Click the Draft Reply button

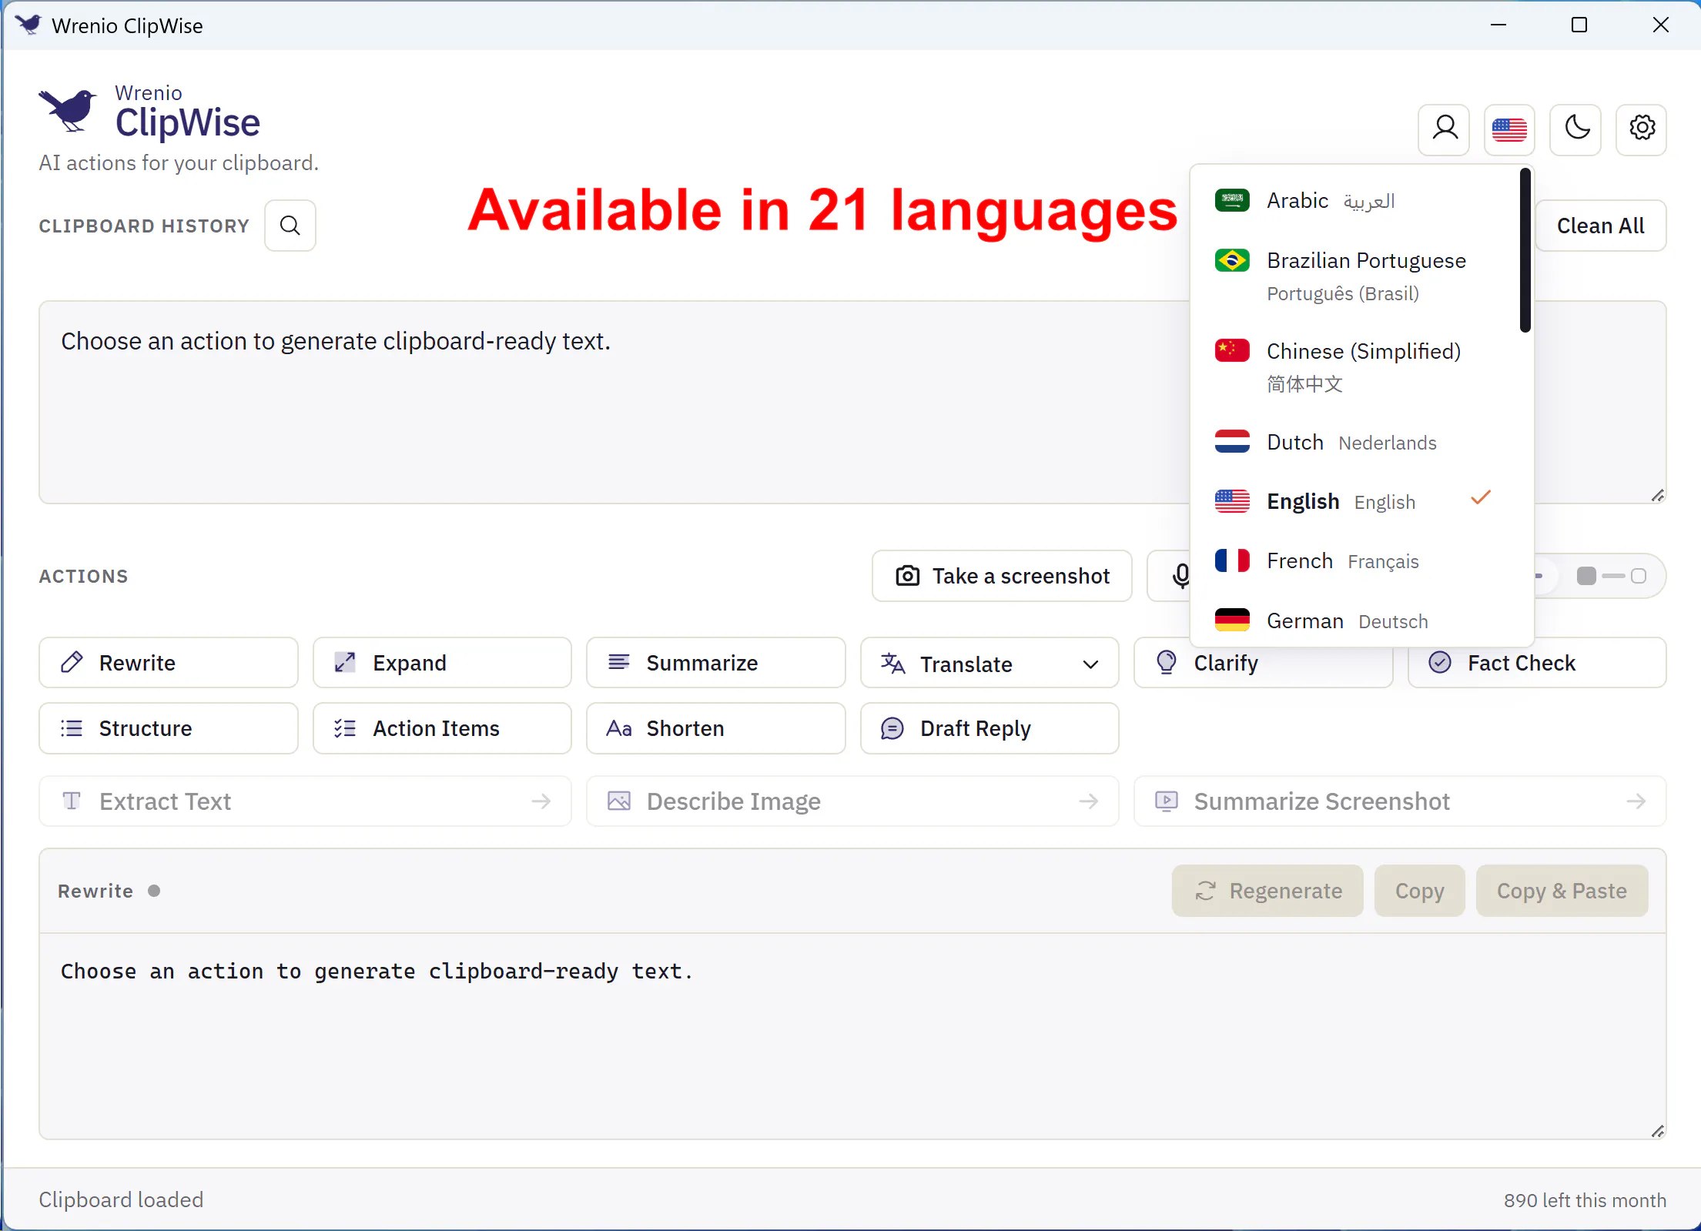pos(989,728)
